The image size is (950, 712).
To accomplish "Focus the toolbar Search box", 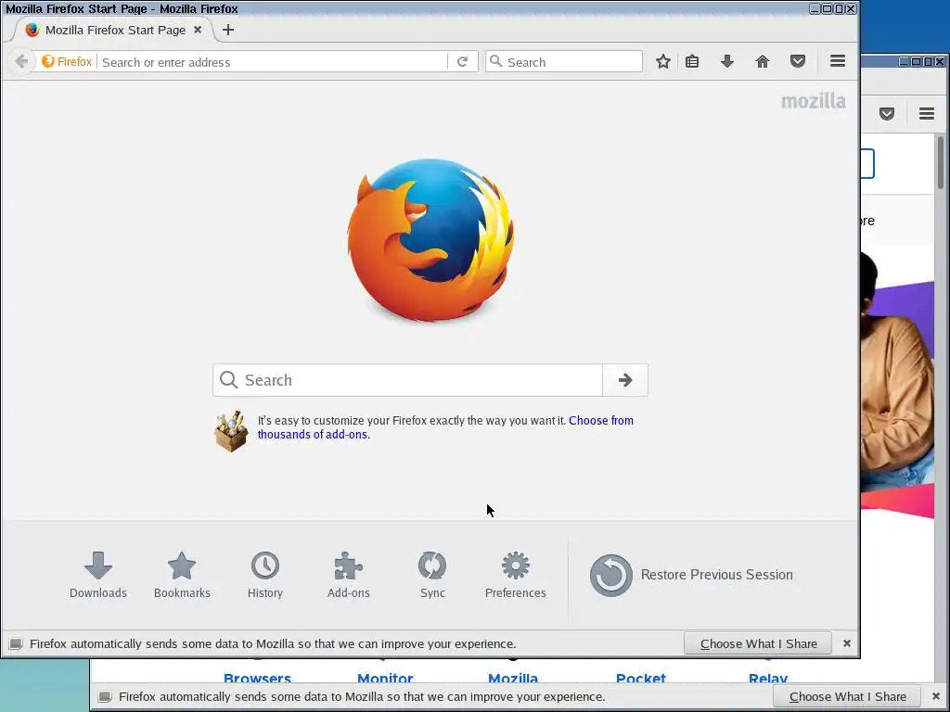I will click(x=563, y=62).
